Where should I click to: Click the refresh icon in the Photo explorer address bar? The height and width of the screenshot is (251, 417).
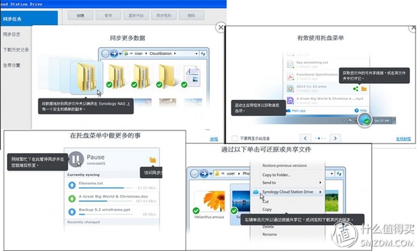tap(339, 174)
